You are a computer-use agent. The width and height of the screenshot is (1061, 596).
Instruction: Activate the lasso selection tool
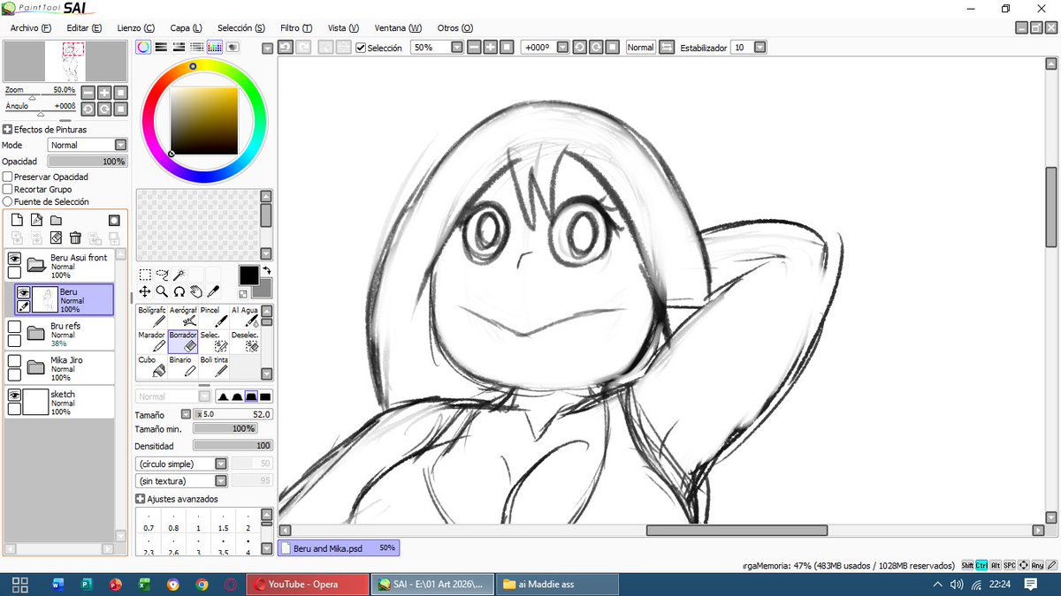[162, 275]
